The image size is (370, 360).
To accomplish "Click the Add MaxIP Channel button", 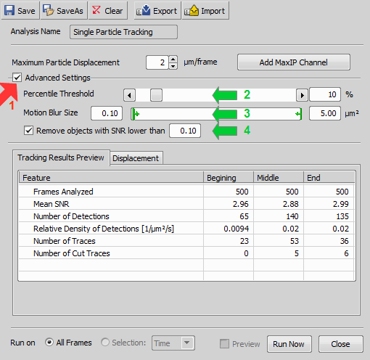I will (x=294, y=62).
